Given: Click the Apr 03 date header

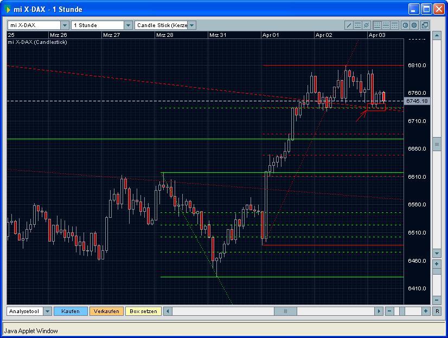Looking at the screenshot, I should coord(377,35).
